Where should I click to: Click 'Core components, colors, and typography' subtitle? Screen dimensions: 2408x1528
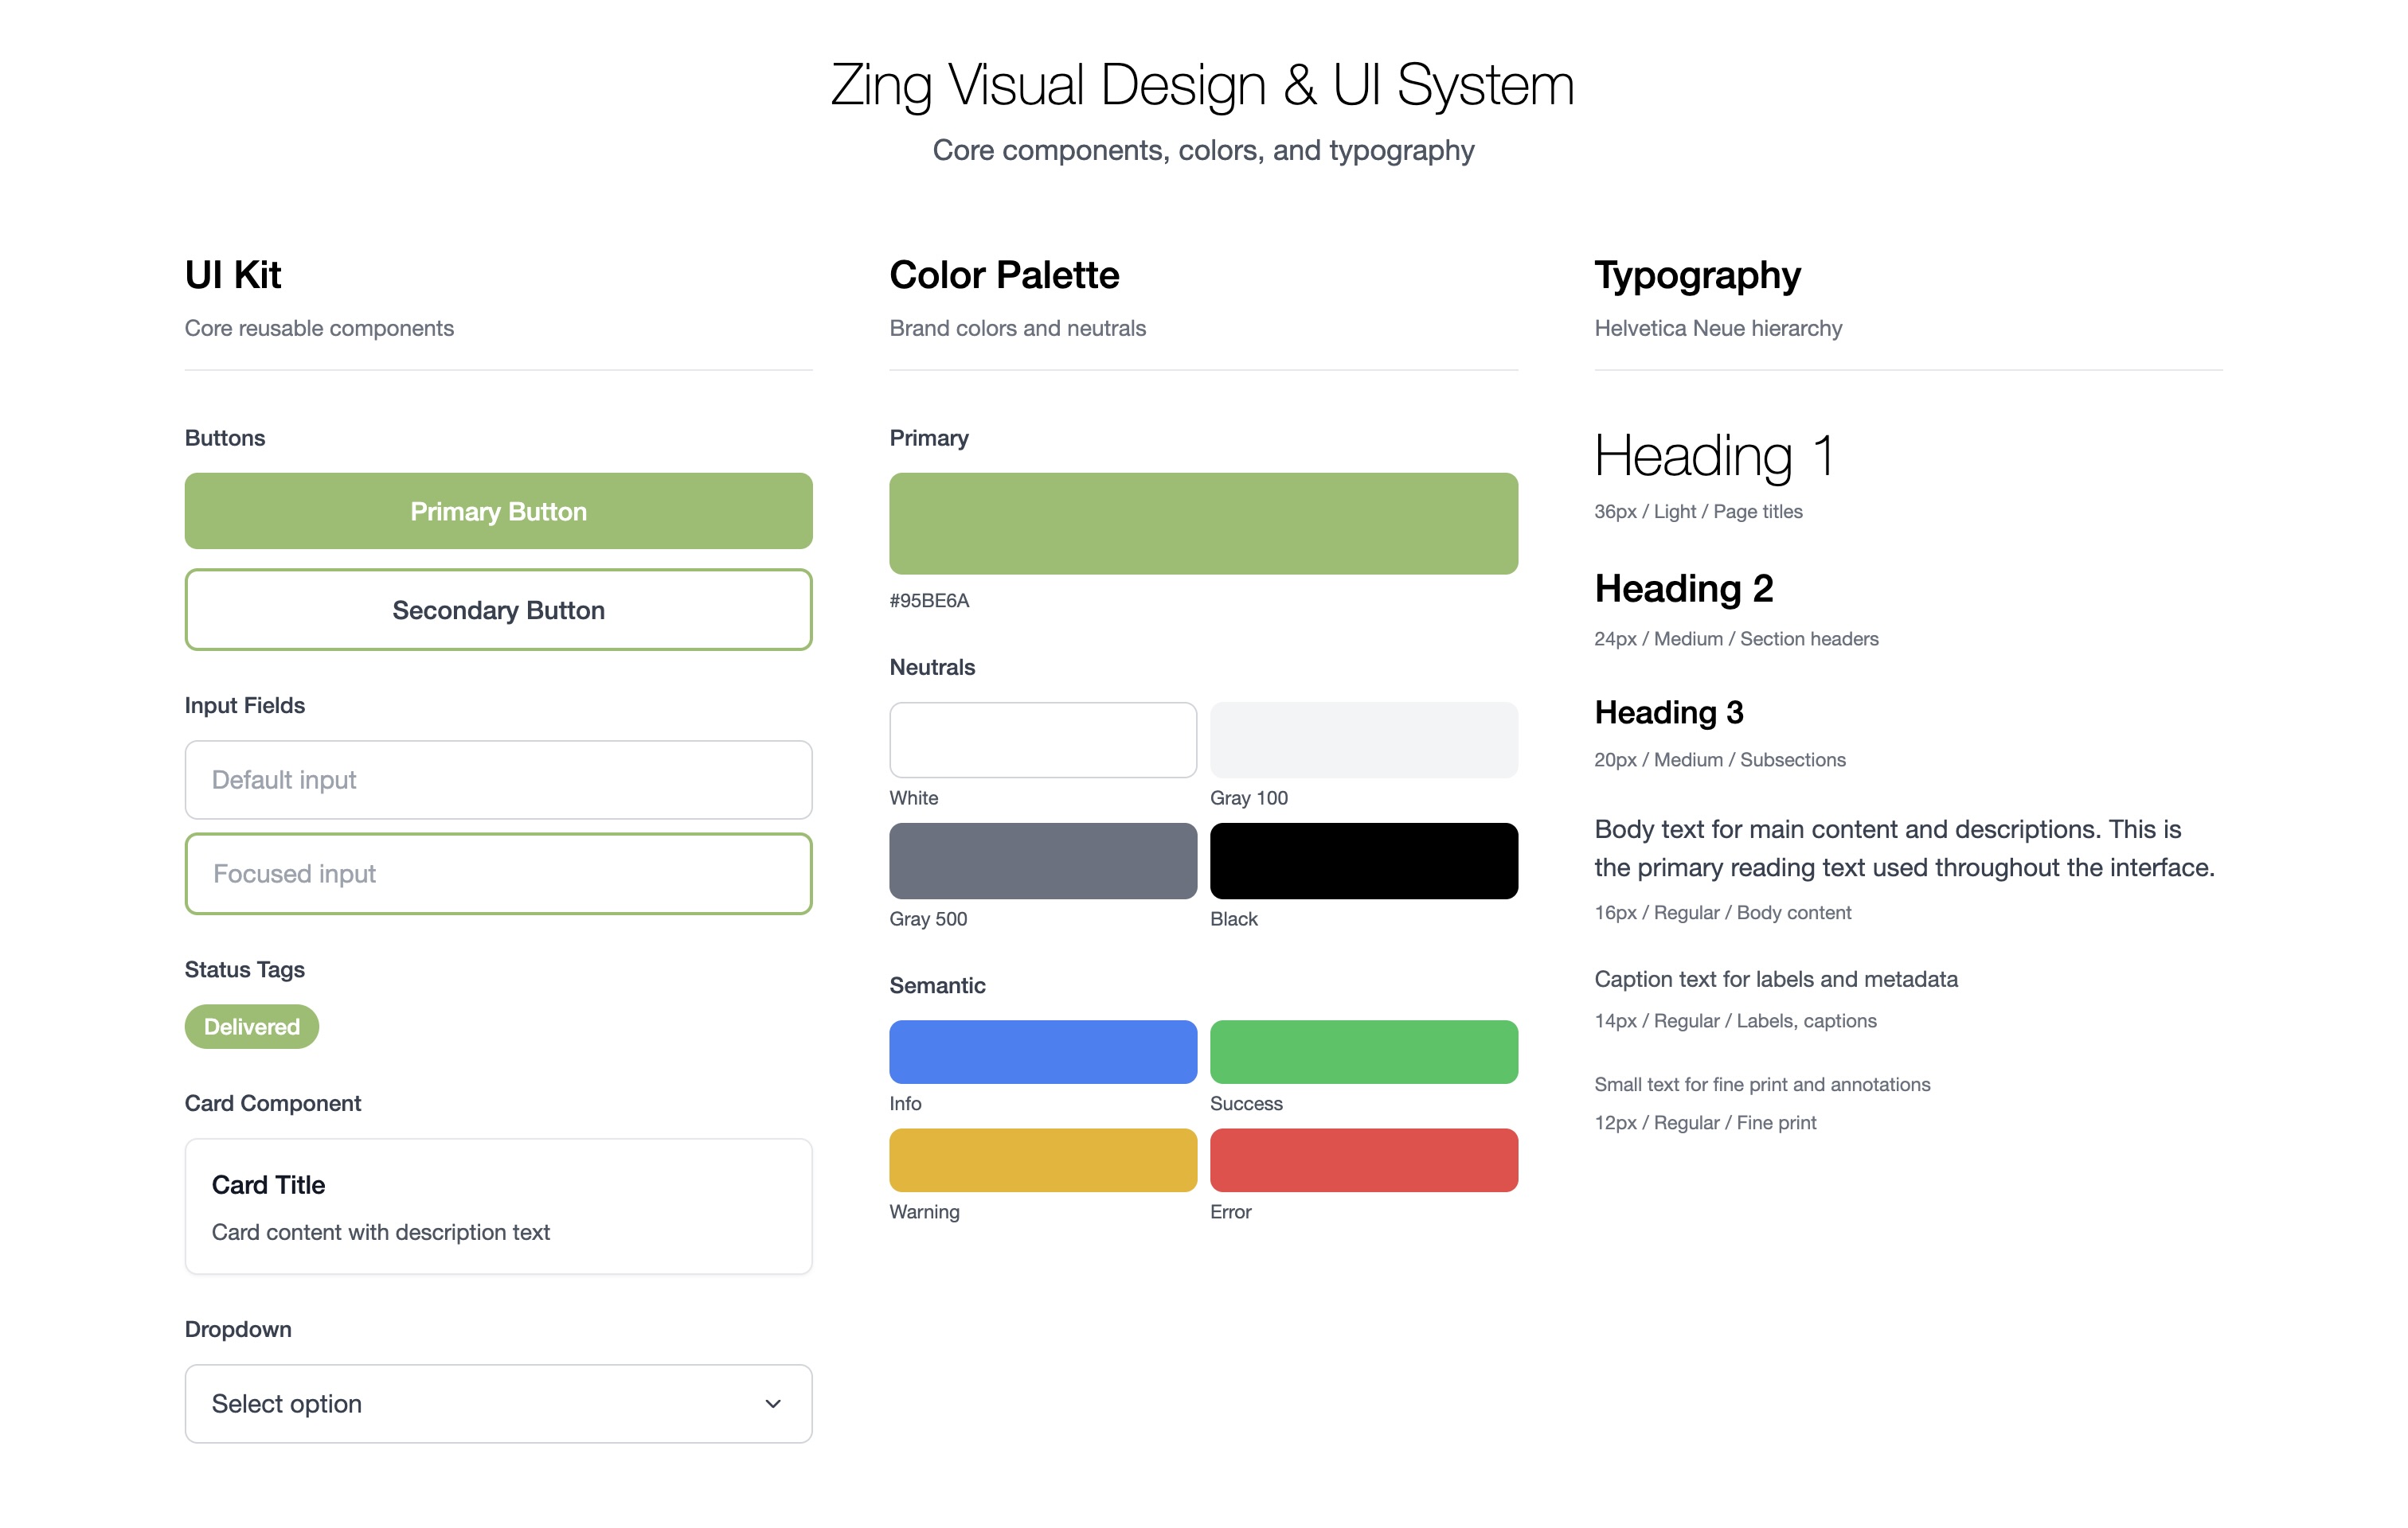click(1203, 150)
